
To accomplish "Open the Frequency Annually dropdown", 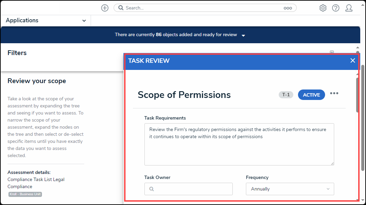I will pos(290,189).
